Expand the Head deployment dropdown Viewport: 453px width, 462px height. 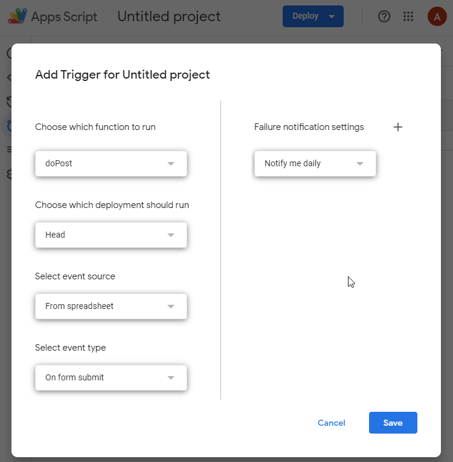coord(111,235)
